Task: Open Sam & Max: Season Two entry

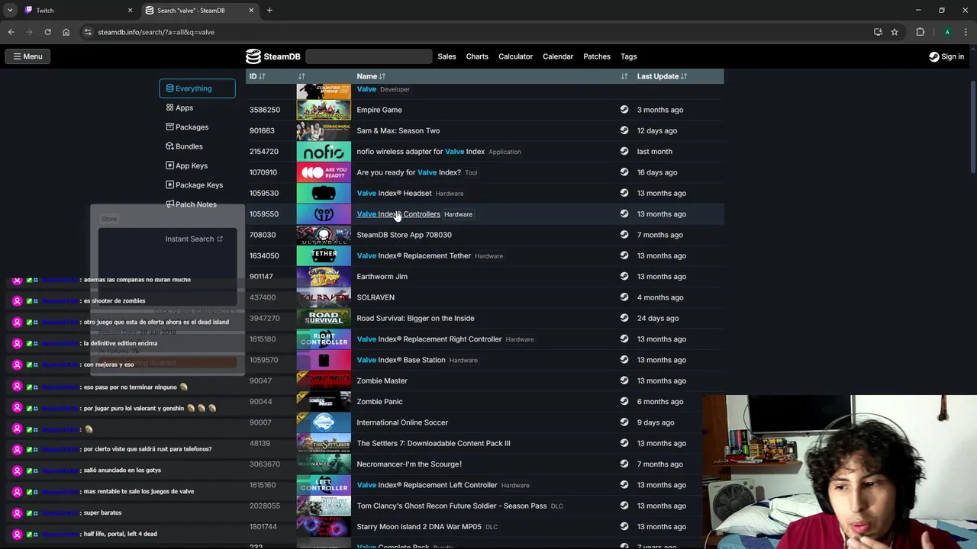Action: pyautogui.click(x=398, y=130)
